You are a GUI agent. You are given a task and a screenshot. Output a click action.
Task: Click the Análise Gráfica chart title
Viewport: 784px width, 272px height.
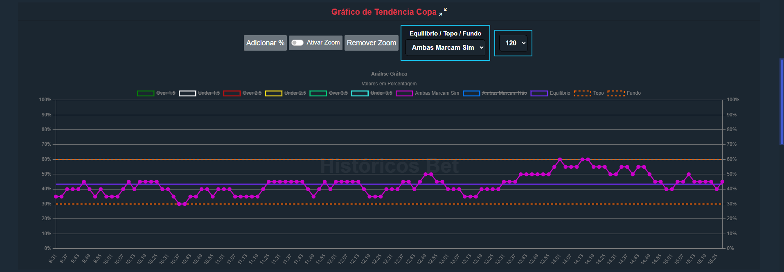pyautogui.click(x=389, y=74)
